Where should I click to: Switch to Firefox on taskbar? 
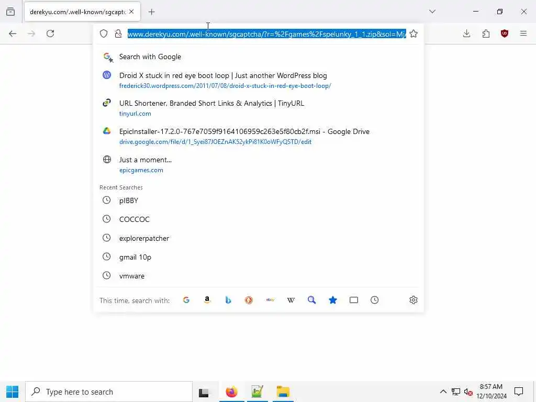pyautogui.click(x=231, y=392)
